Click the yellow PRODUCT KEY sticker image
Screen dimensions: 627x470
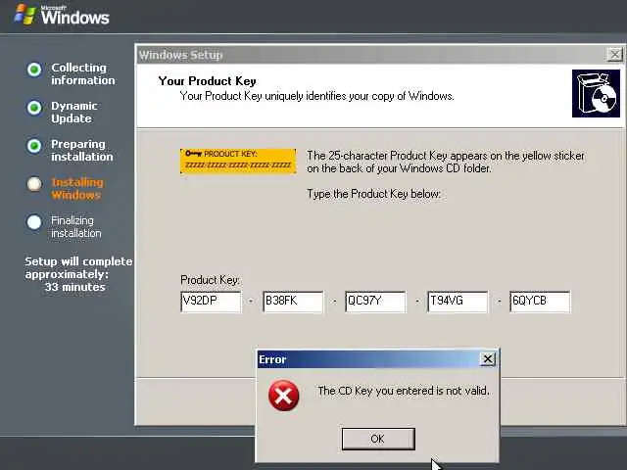point(238,161)
